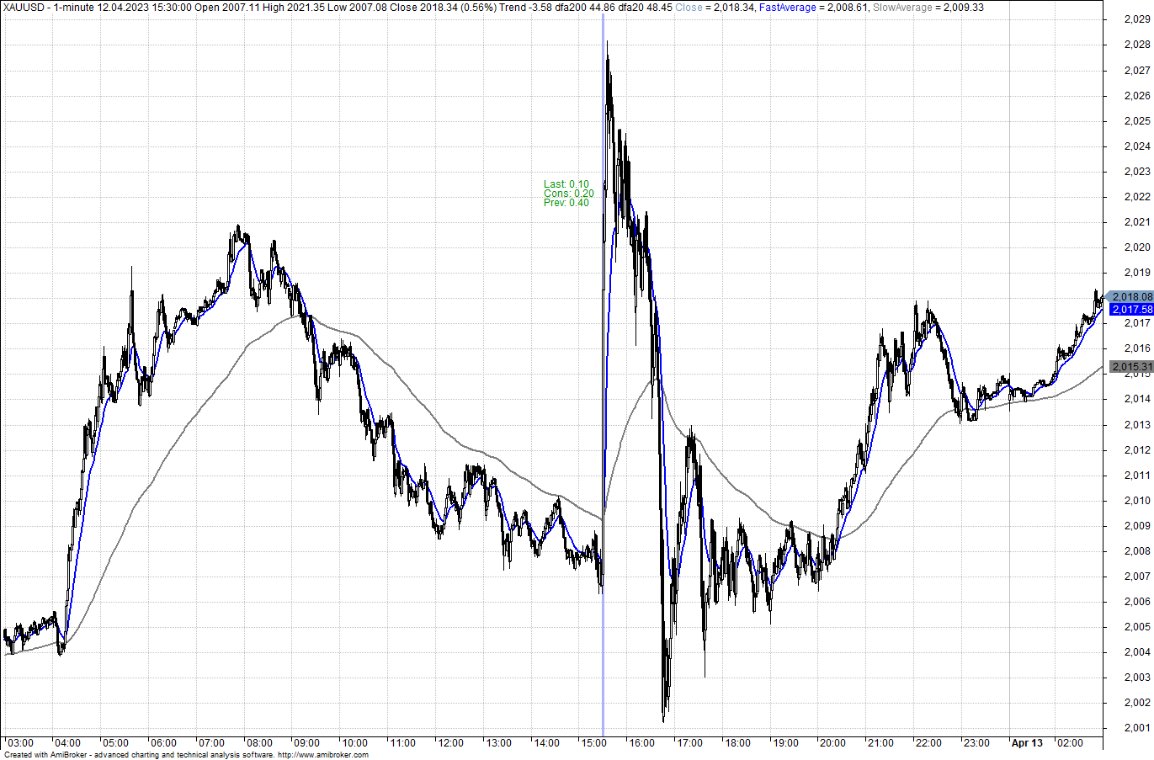
Task: Click the 2,026 price axis label
Action: (1137, 96)
